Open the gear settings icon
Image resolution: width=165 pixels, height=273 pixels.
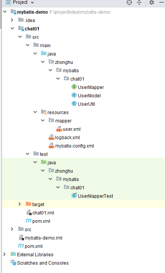tap(152, 2)
